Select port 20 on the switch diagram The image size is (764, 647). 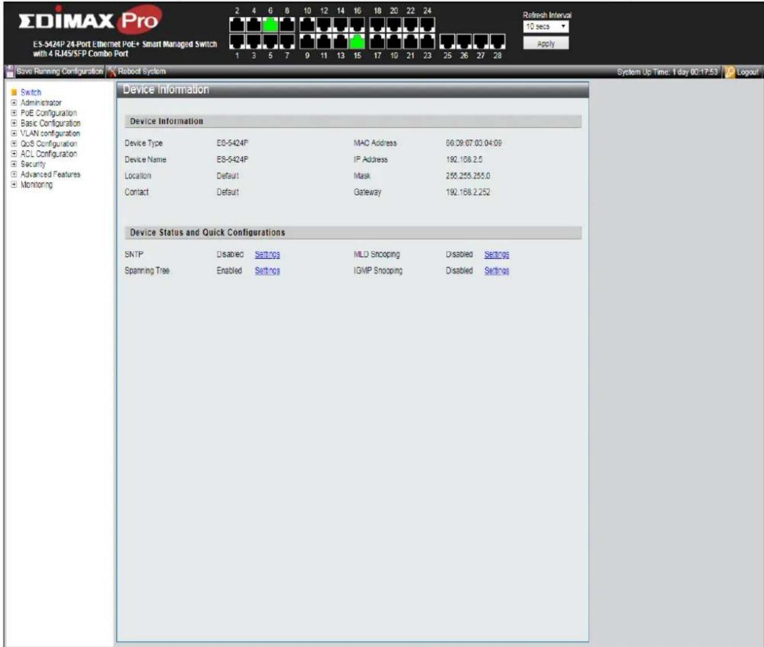(394, 25)
